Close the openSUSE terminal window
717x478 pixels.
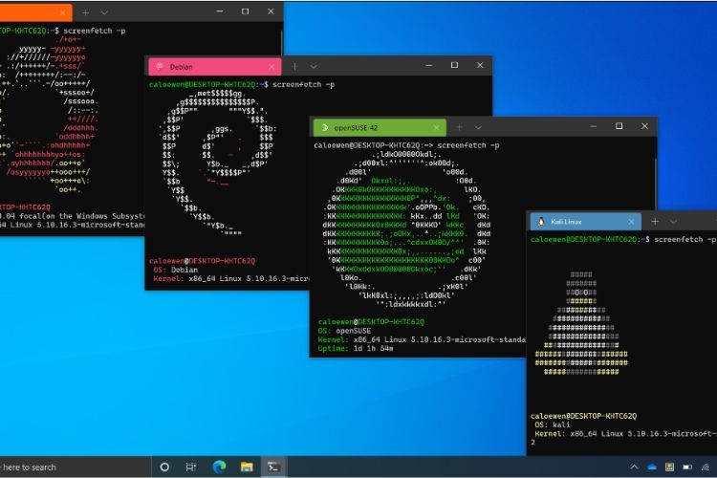644,126
